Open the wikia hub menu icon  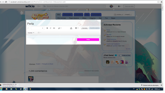39,6
